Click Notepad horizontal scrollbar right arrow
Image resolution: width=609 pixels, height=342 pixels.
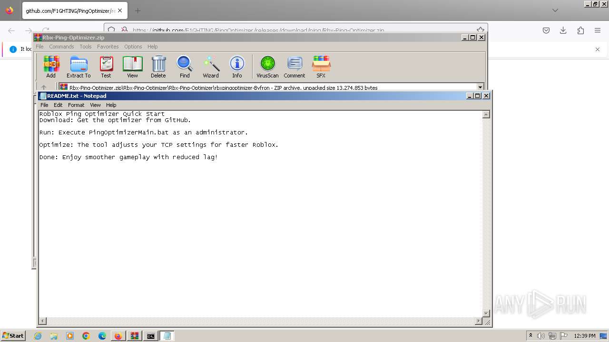pyautogui.click(x=478, y=321)
